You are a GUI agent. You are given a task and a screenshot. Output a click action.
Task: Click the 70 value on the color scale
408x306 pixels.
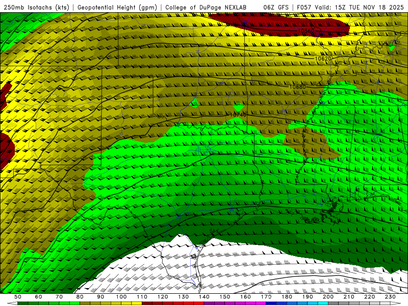click(x=59, y=297)
